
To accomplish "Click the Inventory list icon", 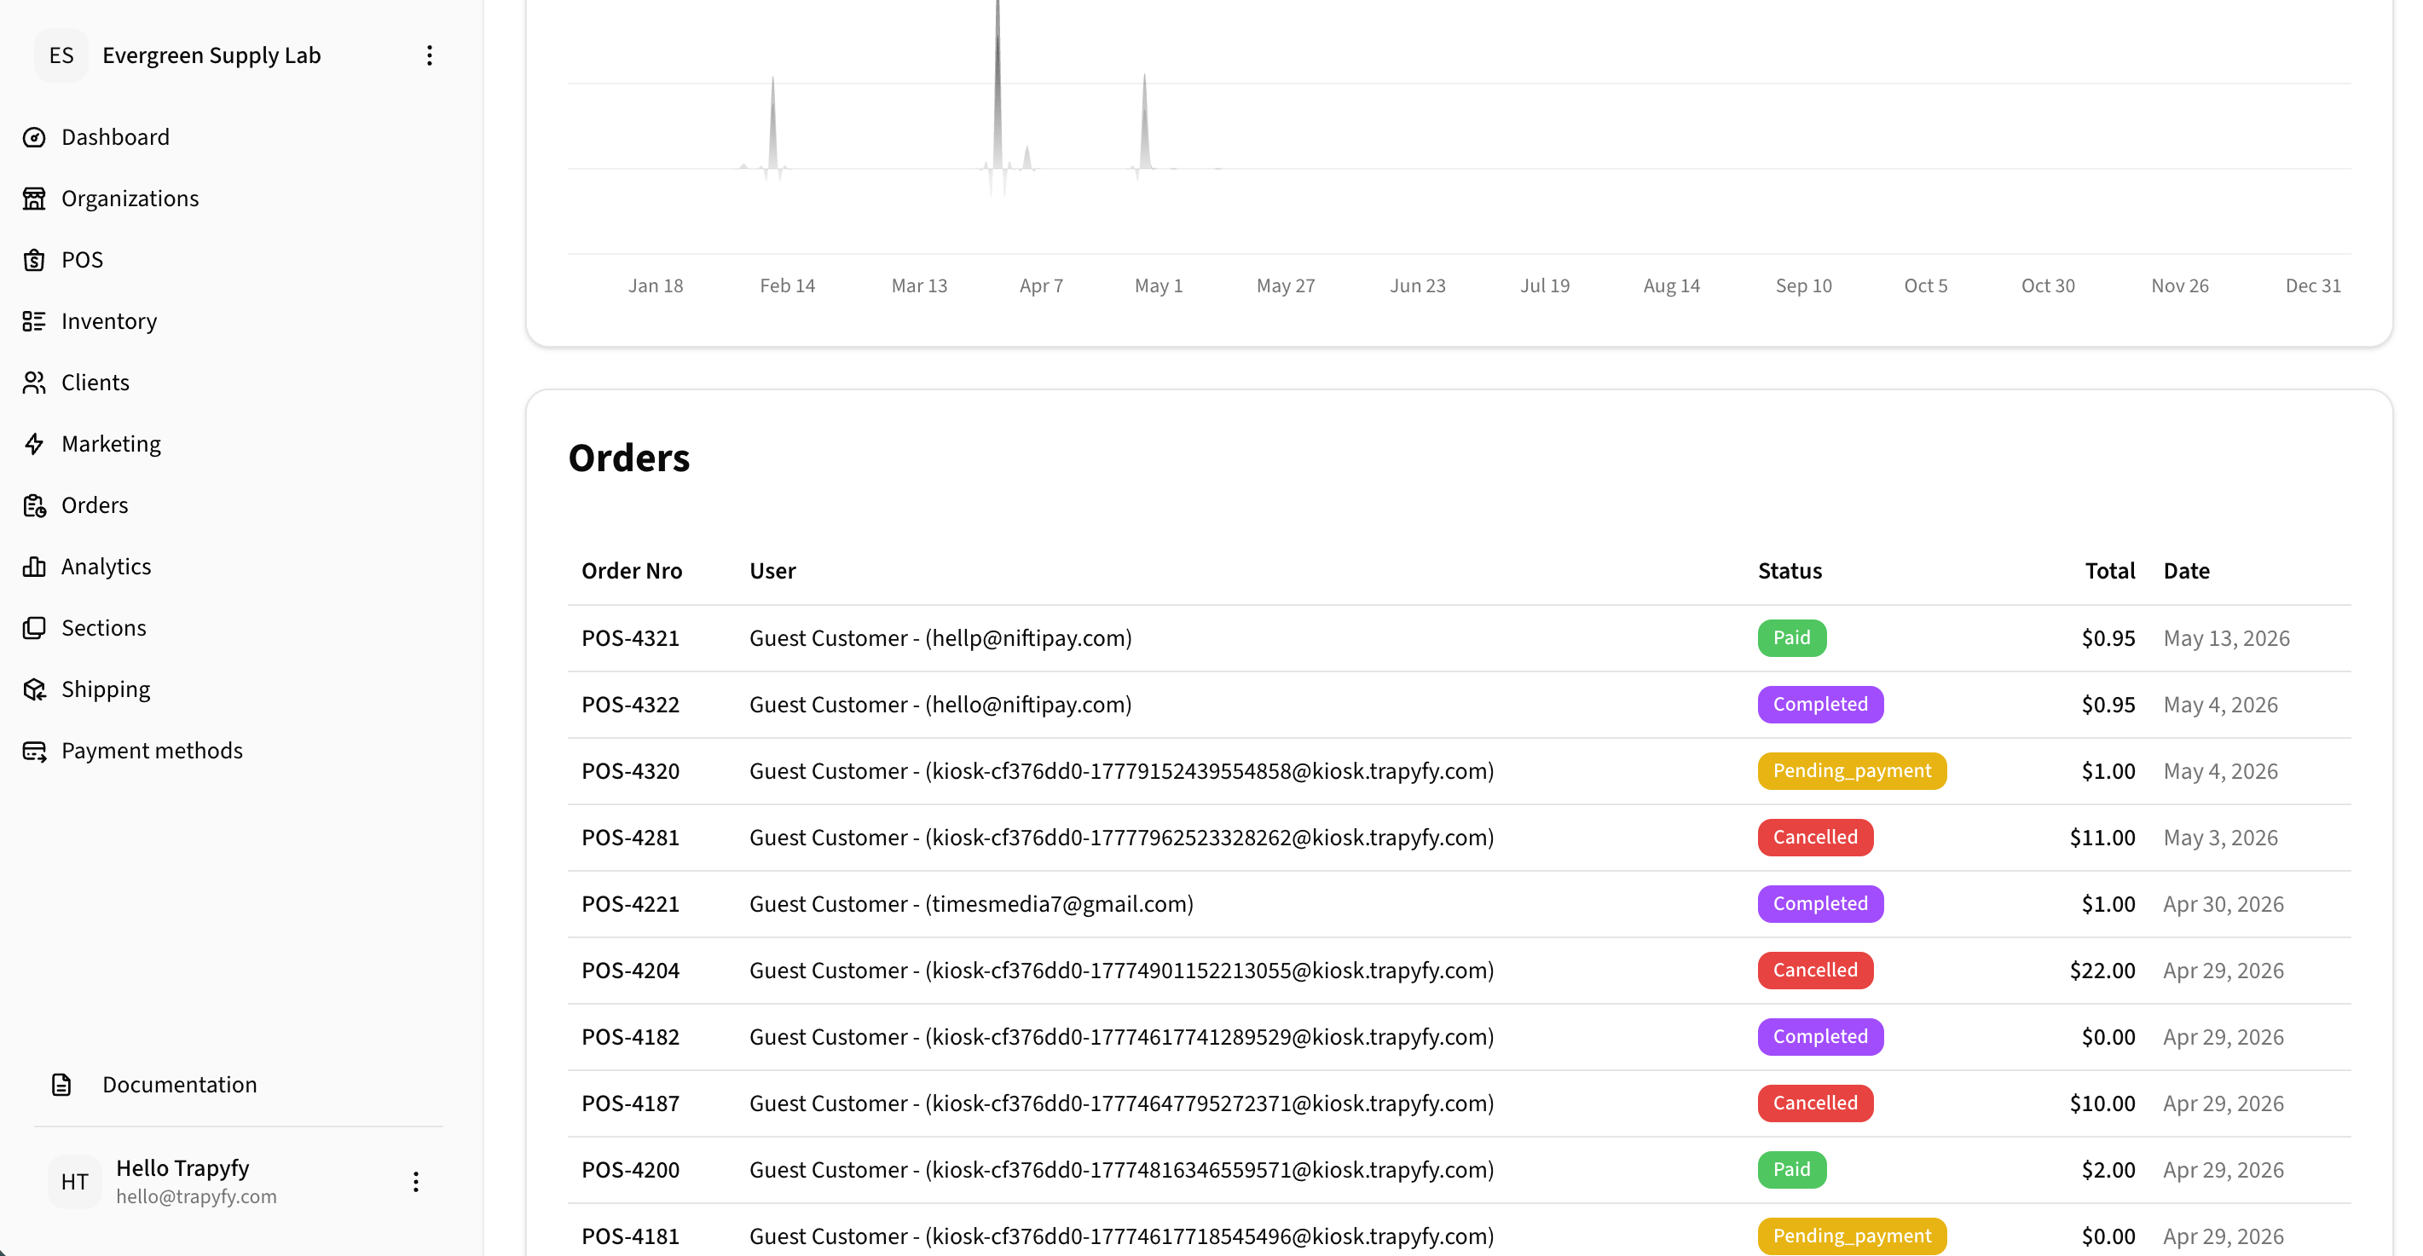I will click(35, 321).
